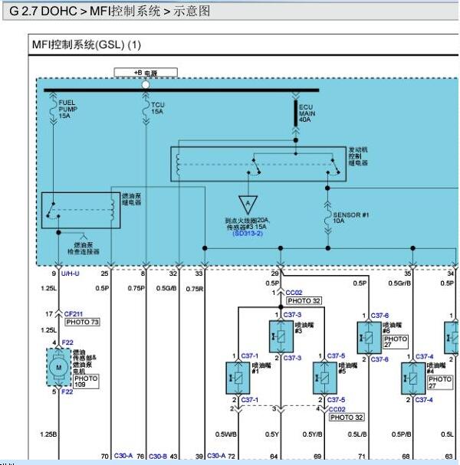The width and height of the screenshot is (460, 465).
Task: Click the C37-6 label at pin 1
Action: point(379,316)
